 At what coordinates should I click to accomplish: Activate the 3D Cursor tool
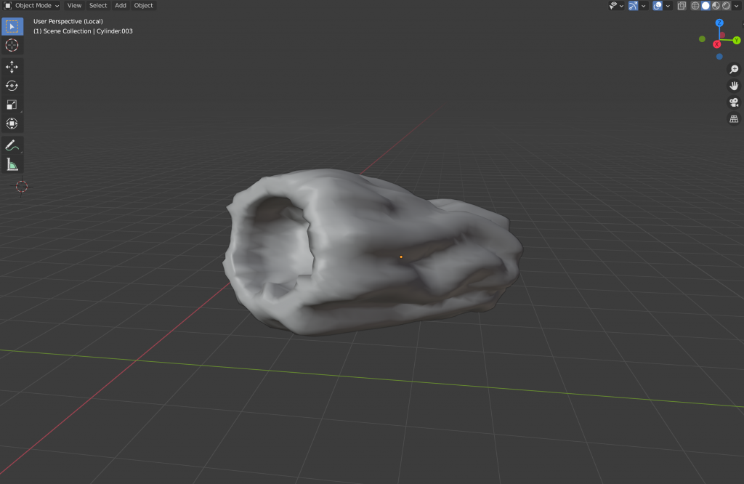(x=12, y=45)
